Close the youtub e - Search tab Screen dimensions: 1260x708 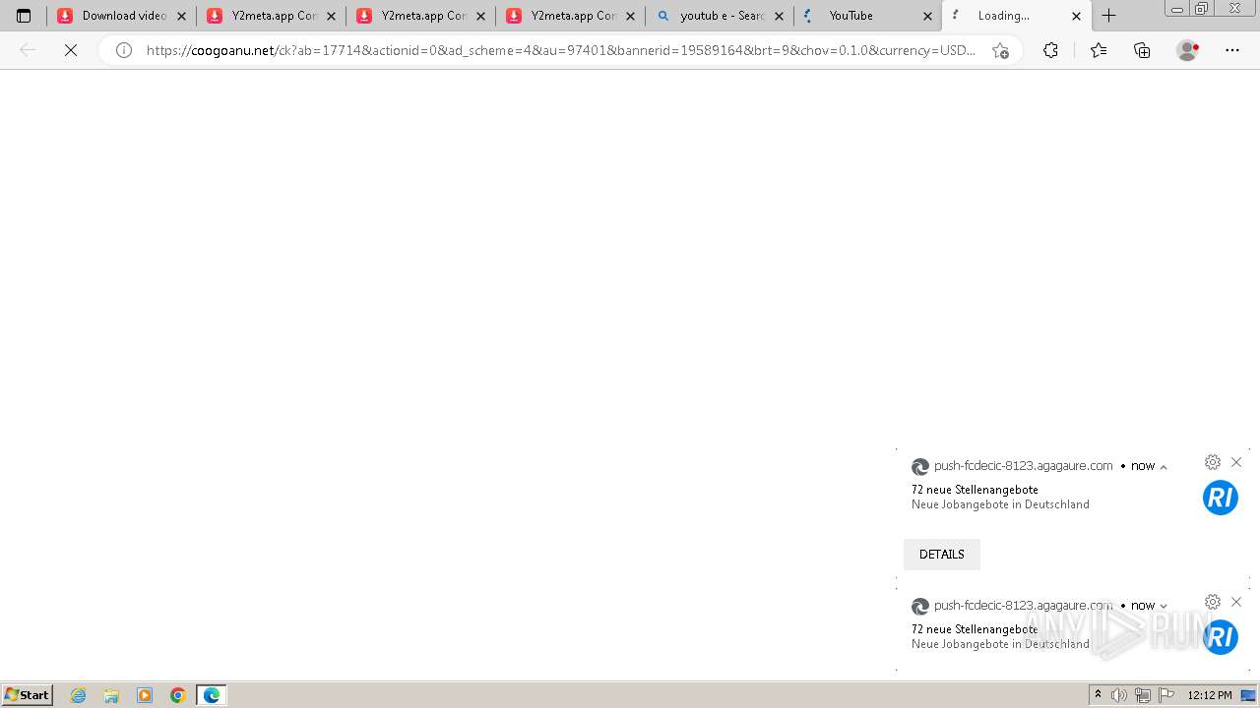(x=779, y=16)
